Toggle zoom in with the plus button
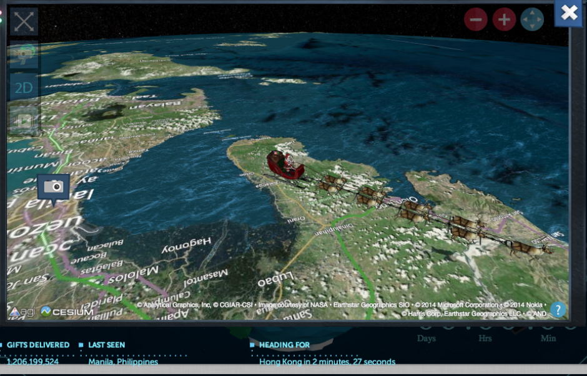Viewport: 587px width, 376px height. tap(505, 19)
